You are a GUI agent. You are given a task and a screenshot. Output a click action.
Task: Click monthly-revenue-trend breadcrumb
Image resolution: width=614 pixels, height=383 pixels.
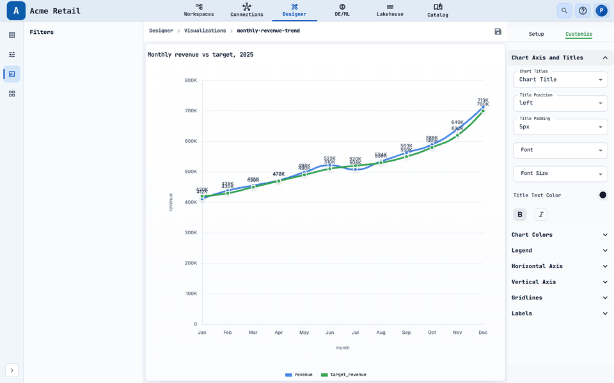[268, 31]
